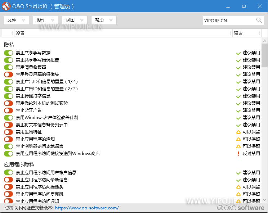Click red exclamation icon for 反对禁用
The height and width of the screenshot is (213, 268).
[x=238, y=154]
